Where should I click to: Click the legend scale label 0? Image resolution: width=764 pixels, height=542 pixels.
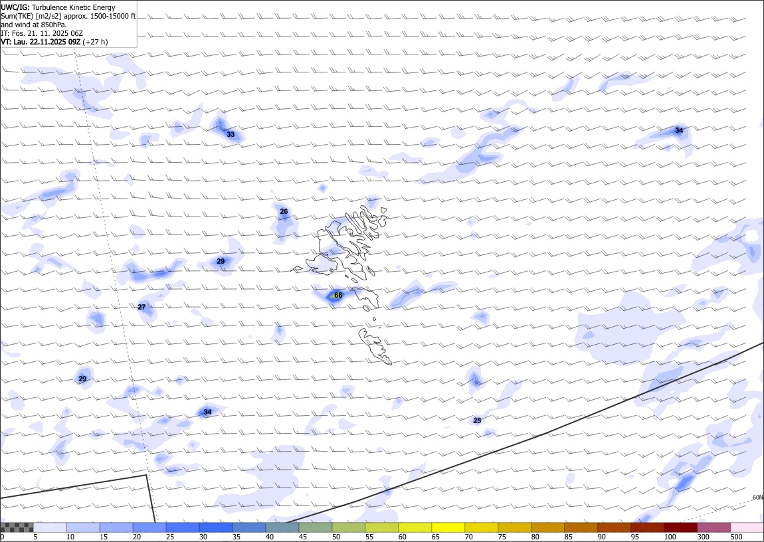[3, 537]
